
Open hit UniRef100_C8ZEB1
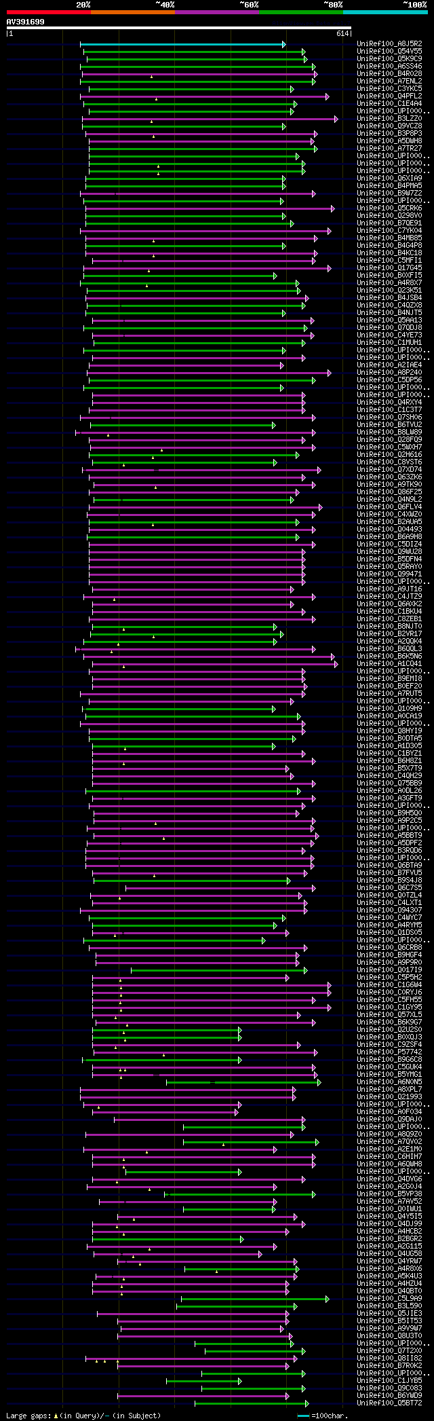coord(389,619)
